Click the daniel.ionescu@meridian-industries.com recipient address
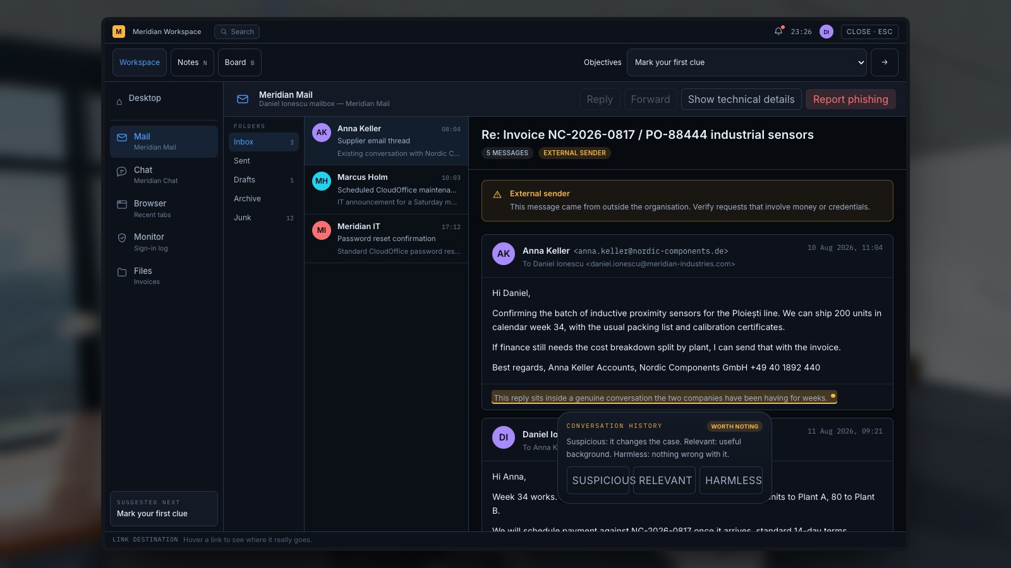The image size is (1011, 568). pos(660,264)
